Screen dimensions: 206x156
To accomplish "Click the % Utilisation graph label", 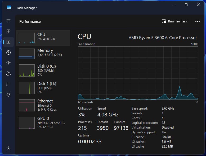I will [x=87, y=44].
